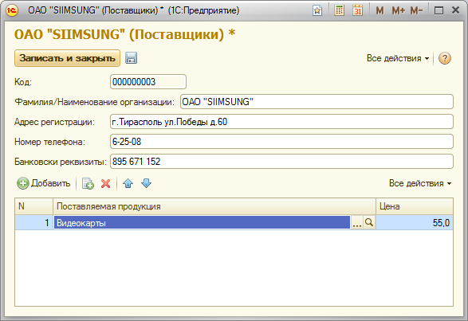Click Записать и закрыть button
This screenshot has height=321, width=468.
[x=67, y=58]
